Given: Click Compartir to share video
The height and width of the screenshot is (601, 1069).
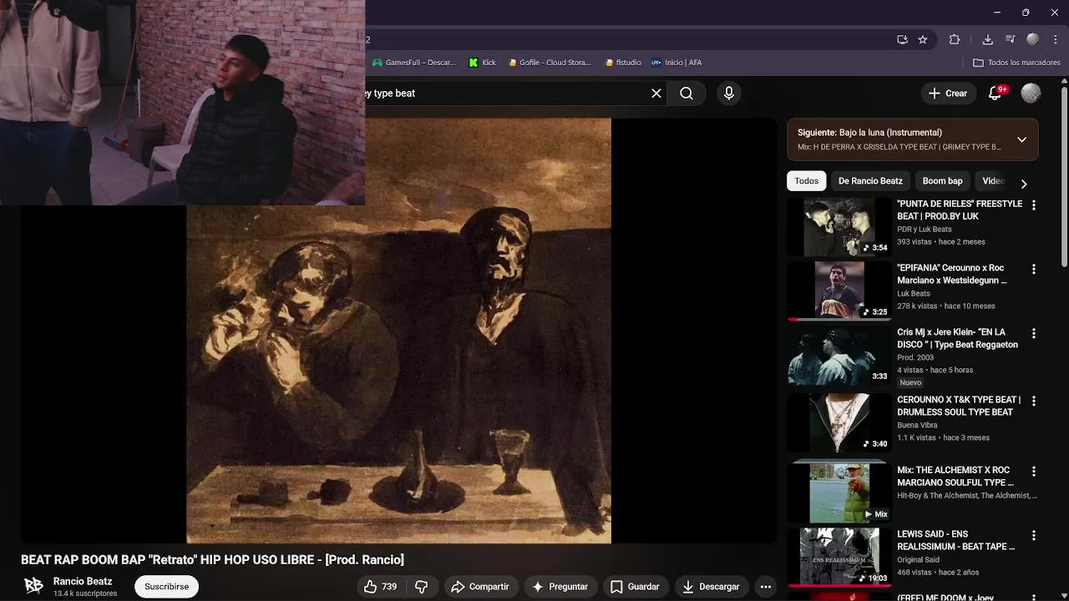Looking at the screenshot, I should 480,587.
